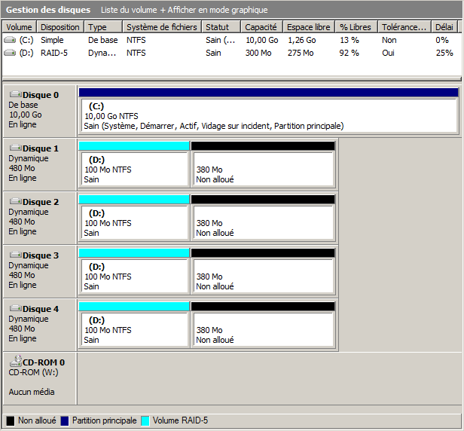The height and width of the screenshot is (431, 464).
Task: Sort by the Capacité column header
Action: pos(261,27)
